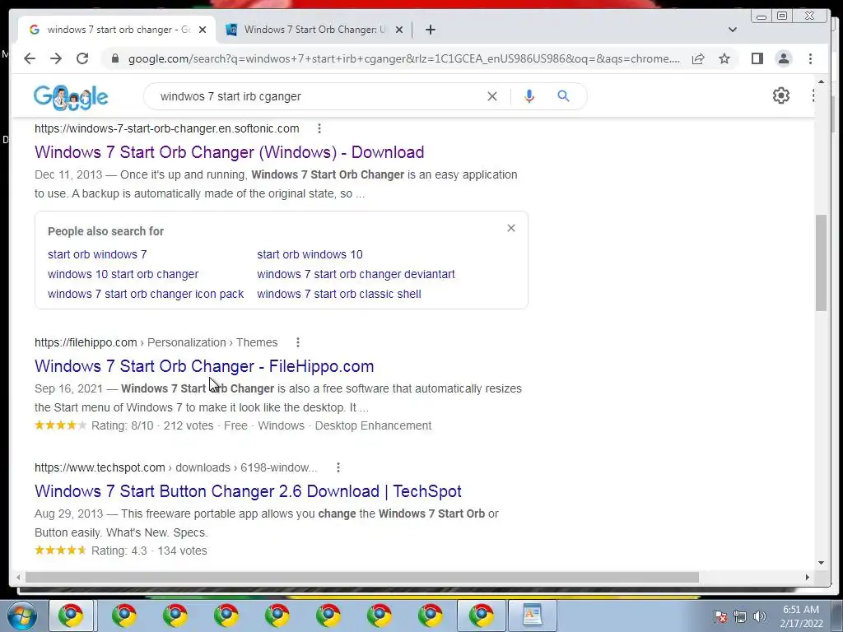View site information lock icon
843x632 pixels.
pyautogui.click(x=114, y=58)
